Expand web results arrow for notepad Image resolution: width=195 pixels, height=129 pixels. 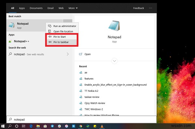coord(68,54)
